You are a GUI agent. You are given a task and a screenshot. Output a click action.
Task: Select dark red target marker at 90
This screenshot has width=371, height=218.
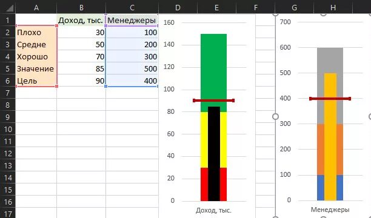point(213,101)
